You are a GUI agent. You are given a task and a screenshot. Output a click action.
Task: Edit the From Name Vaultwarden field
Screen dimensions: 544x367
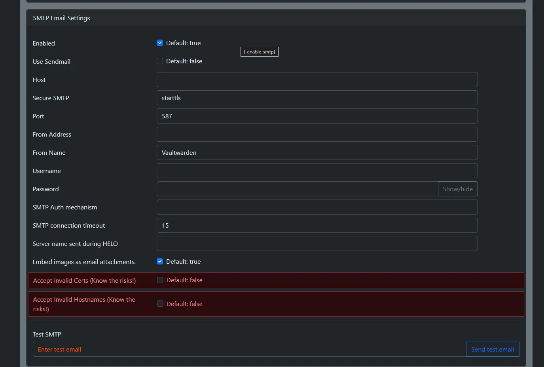pyautogui.click(x=317, y=152)
